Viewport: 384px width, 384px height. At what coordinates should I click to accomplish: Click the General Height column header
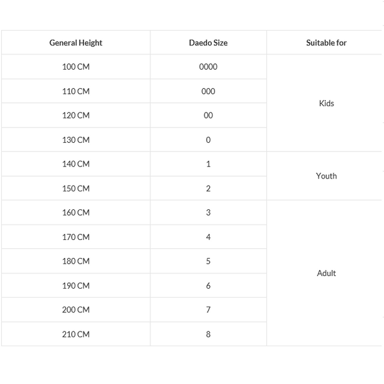76,43
